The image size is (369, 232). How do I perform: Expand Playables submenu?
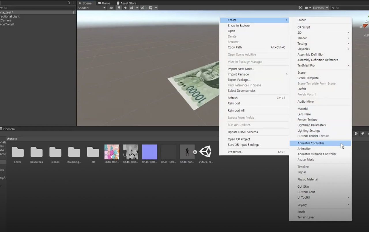tap(320, 49)
